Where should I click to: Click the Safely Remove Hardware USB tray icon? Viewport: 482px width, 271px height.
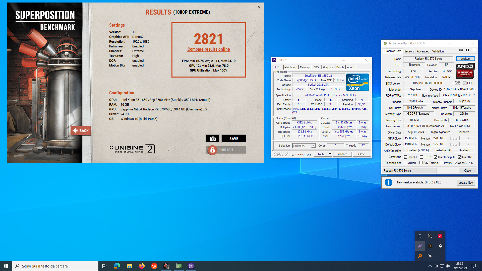click(x=420, y=236)
